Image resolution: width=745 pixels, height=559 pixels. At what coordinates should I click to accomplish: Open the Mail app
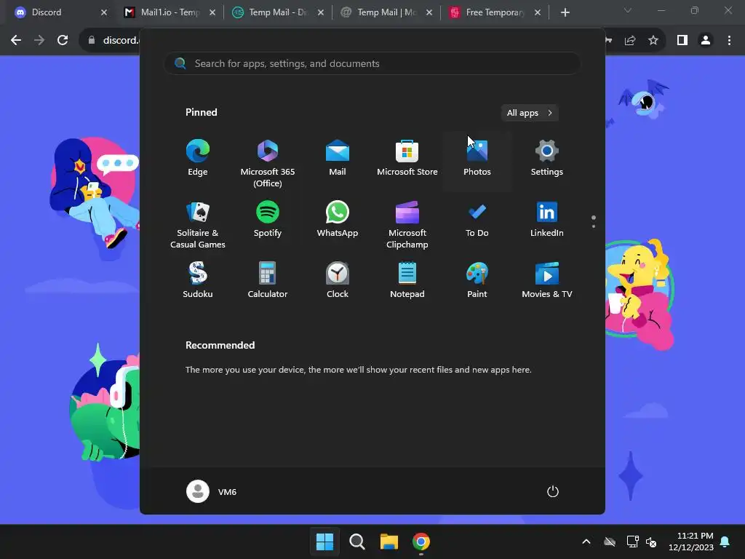pos(338,158)
